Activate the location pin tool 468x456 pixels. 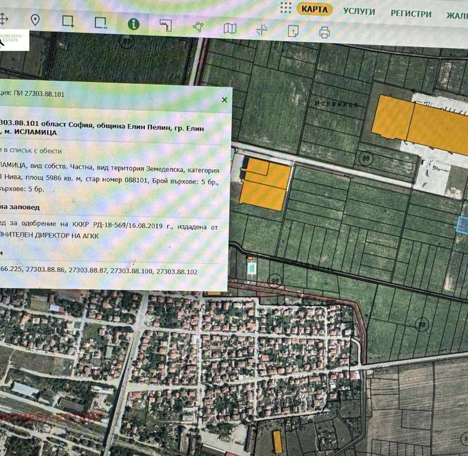pos(35,20)
